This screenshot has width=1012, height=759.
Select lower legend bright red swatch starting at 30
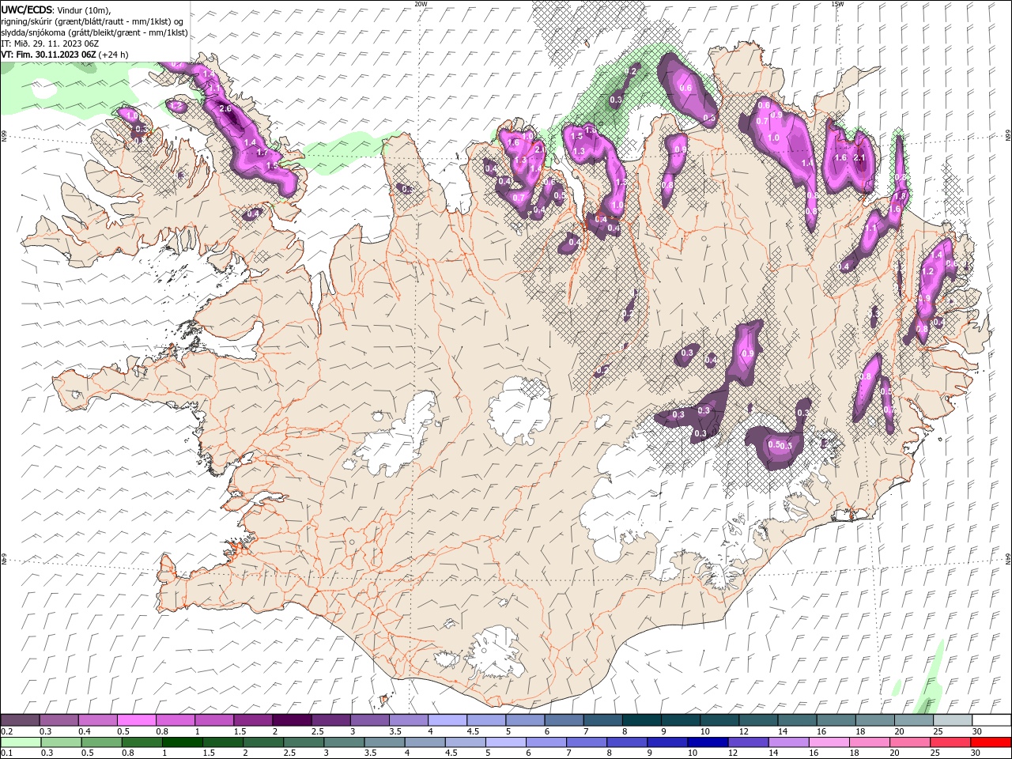click(x=991, y=742)
